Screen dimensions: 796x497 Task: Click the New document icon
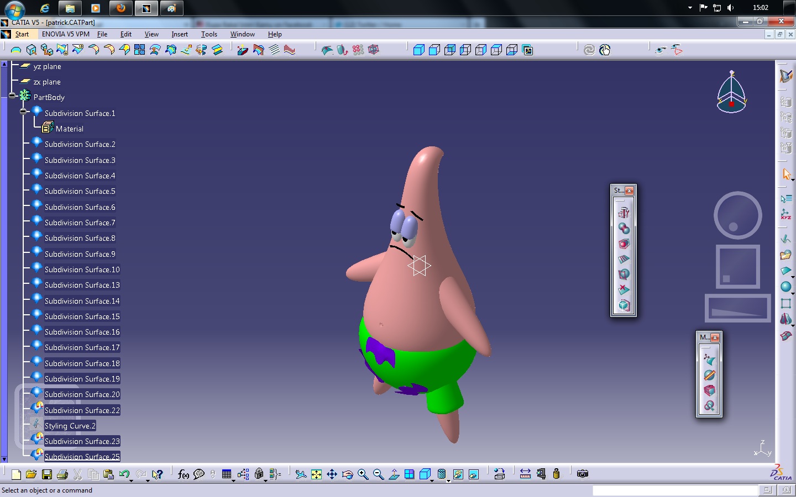point(16,474)
